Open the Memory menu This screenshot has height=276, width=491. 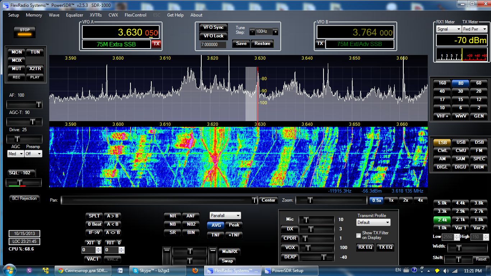34,15
